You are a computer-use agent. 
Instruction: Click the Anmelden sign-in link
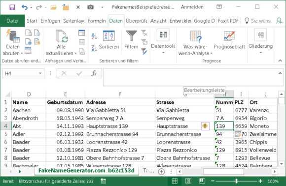[x=192, y=7]
